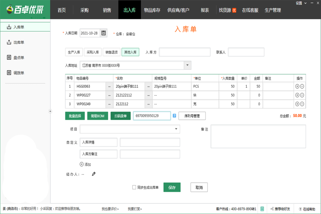Click the green 保存 button
321x214 pixels.
[172, 188]
